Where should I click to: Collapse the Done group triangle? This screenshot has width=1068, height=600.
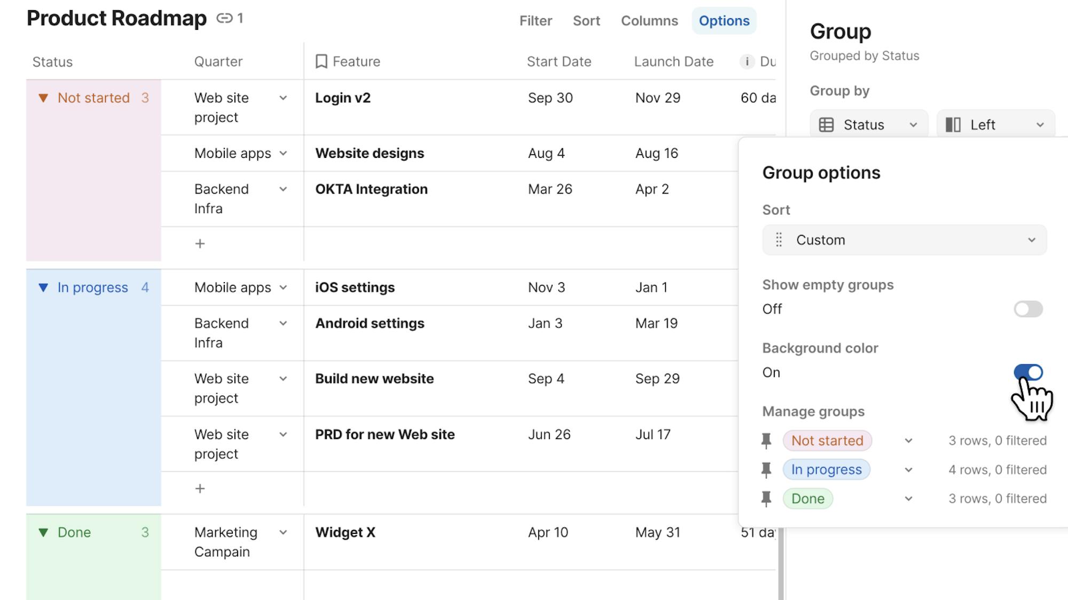point(43,532)
